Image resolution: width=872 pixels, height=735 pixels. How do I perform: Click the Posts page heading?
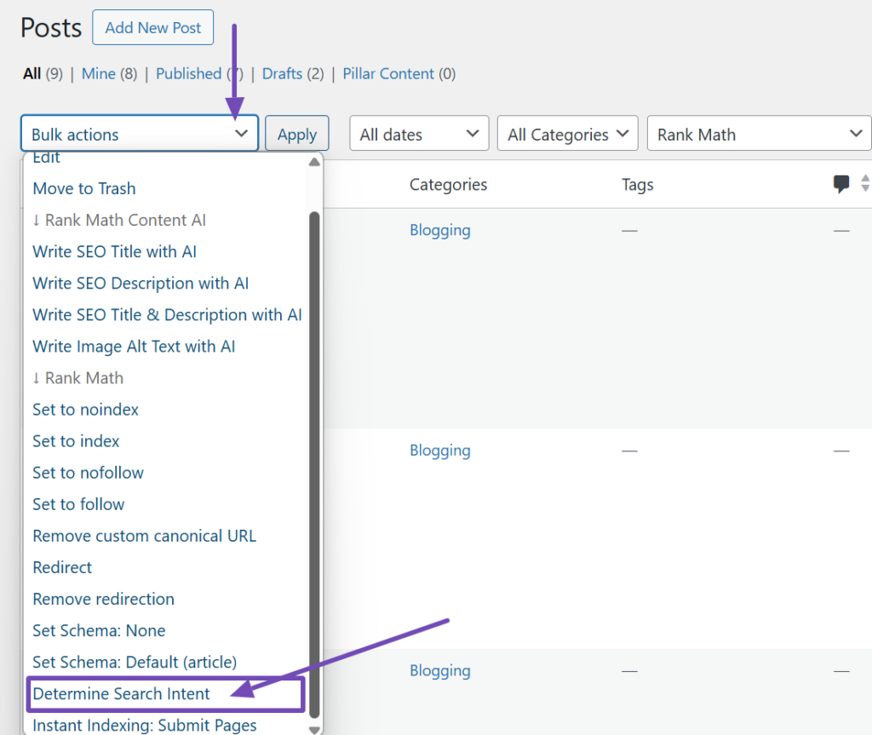click(x=51, y=28)
